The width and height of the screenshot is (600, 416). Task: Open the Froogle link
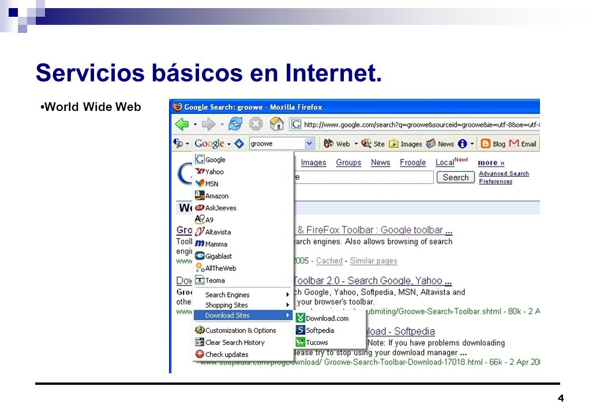point(413,162)
